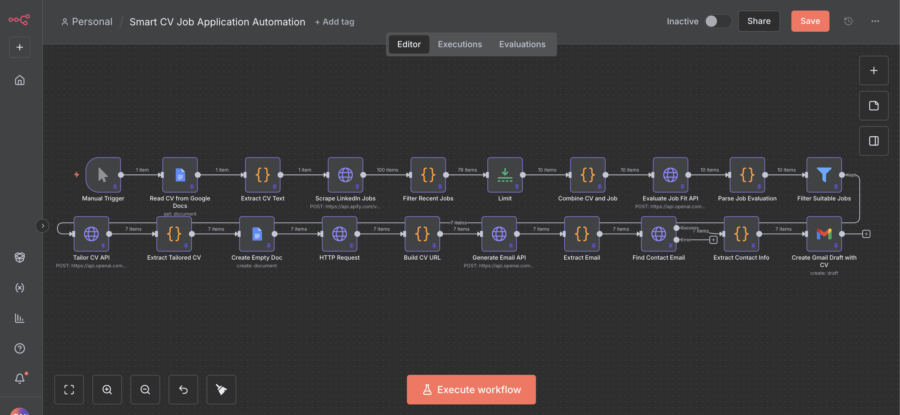Zoom in on the workflow canvas
The width and height of the screenshot is (900, 415).
[107, 390]
